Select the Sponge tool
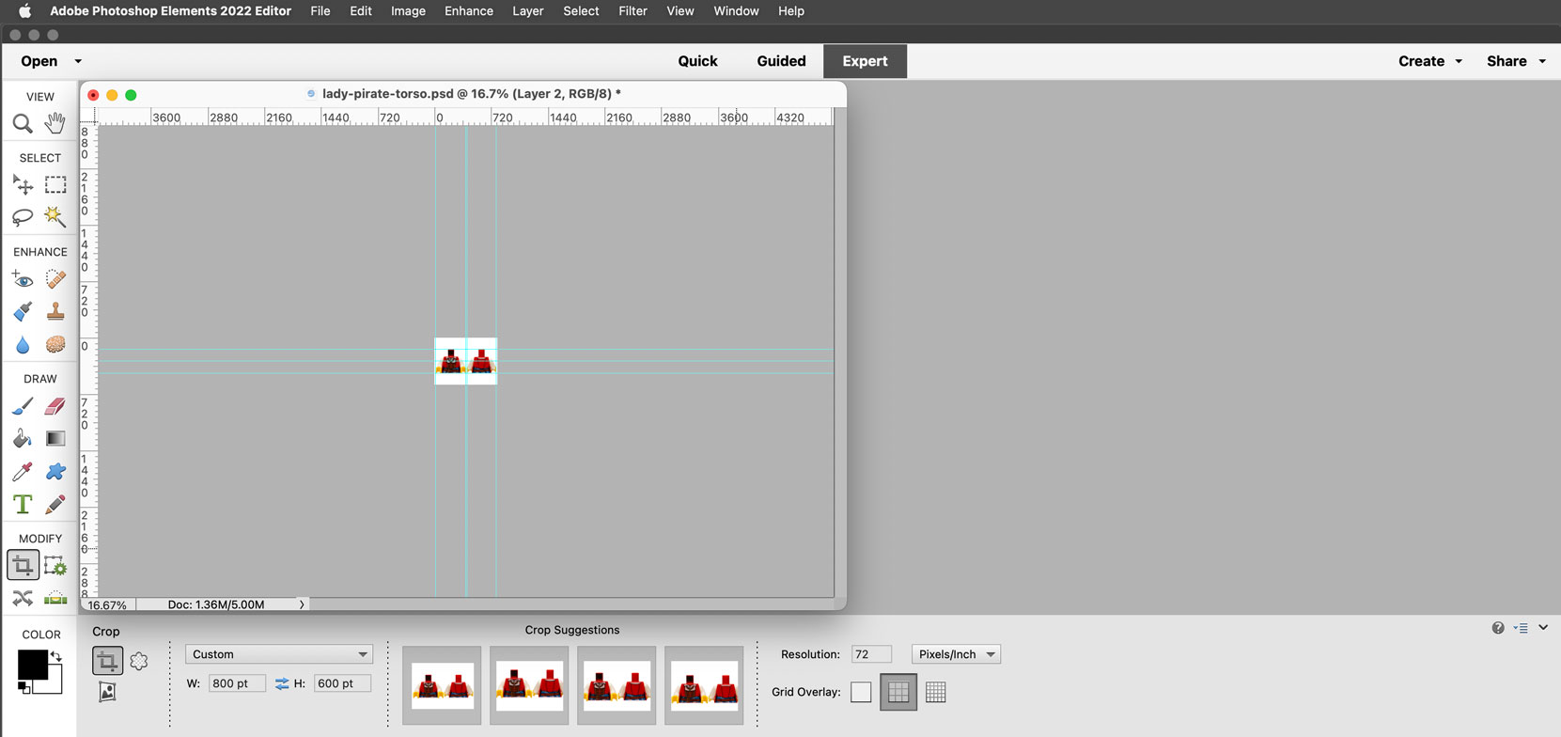The height and width of the screenshot is (737, 1561). [x=55, y=345]
